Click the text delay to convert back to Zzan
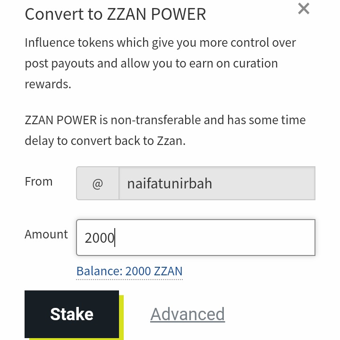 tap(105, 141)
